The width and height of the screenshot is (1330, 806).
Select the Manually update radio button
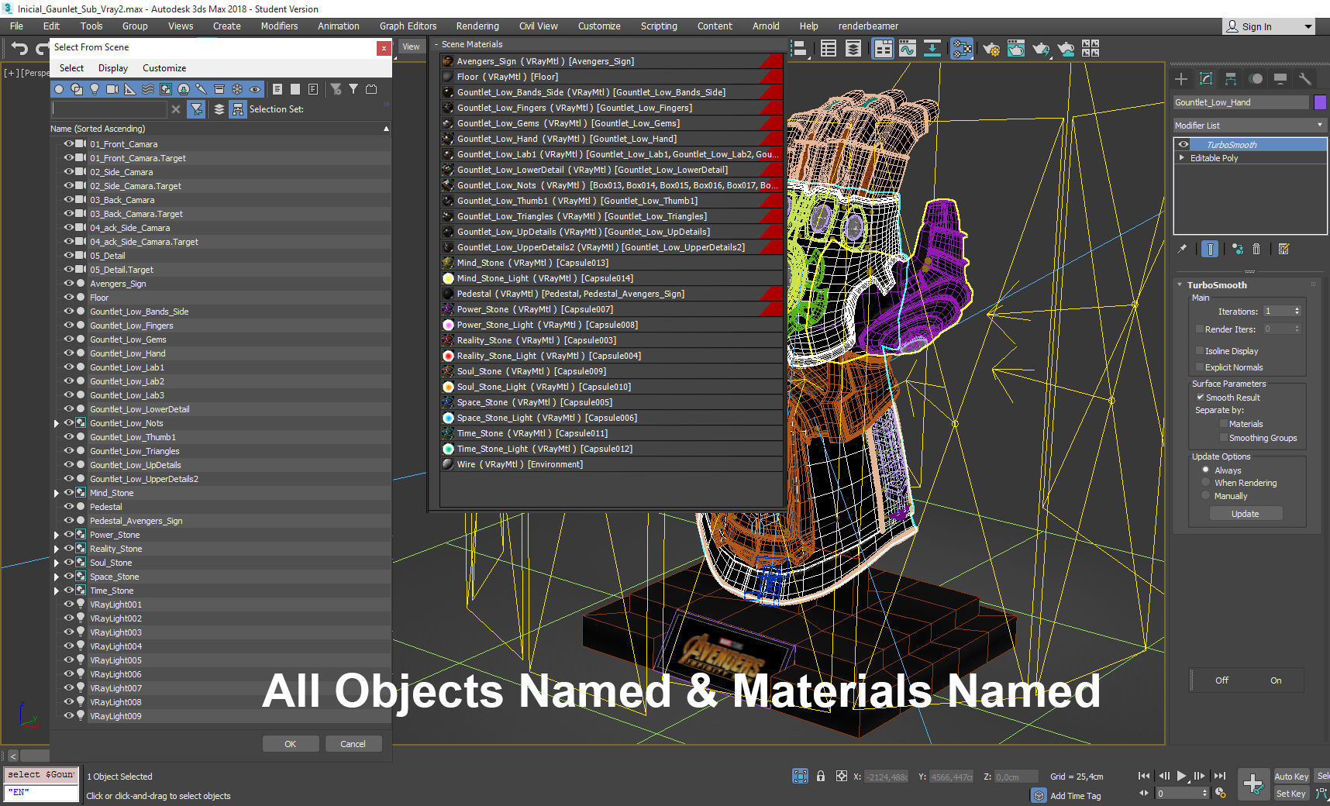[1205, 494]
